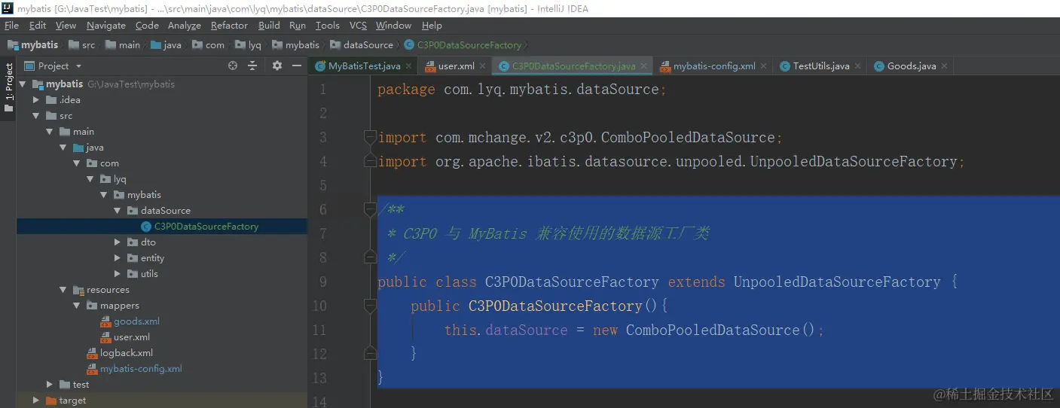The width and height of the screenshot is (1060, 408).
Task: Expand the entity package
Action: 117,258
